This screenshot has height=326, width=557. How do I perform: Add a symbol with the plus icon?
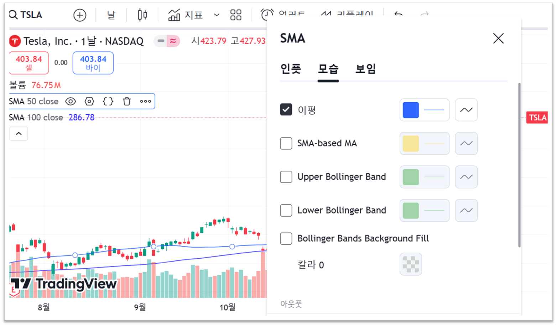[80, 15]
